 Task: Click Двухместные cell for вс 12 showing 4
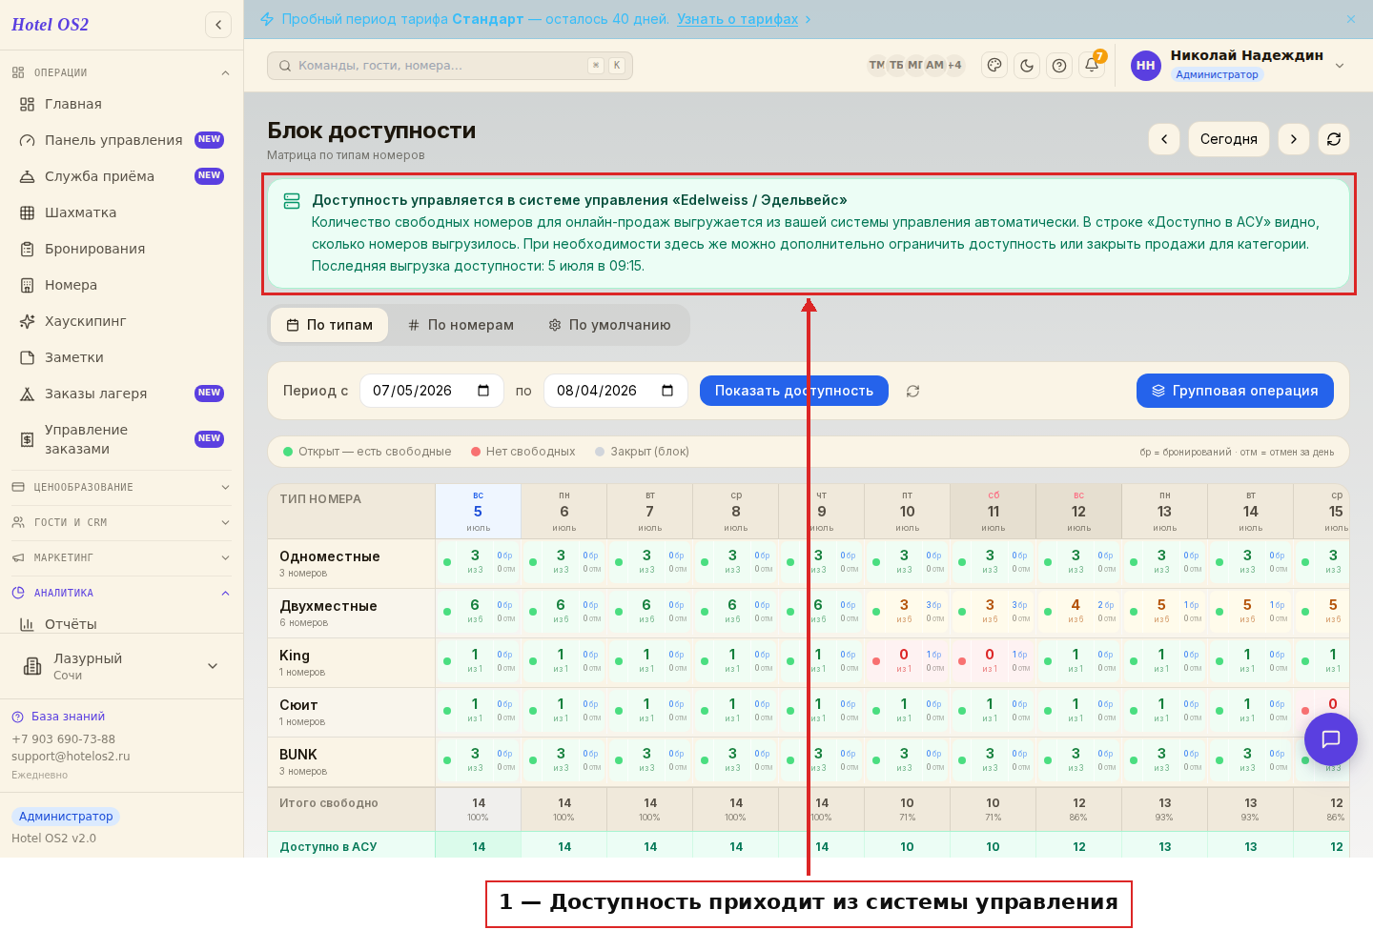click(1079, 613)
